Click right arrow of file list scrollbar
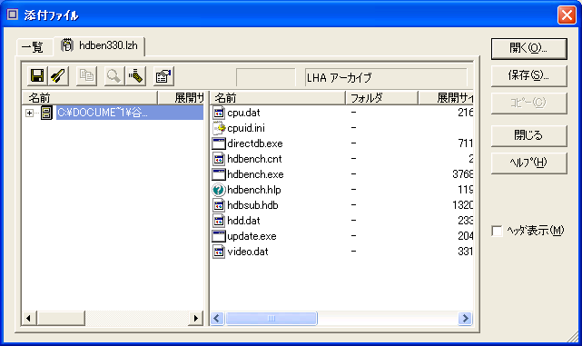The image size is (582, 346). pyautogui.click(x=465, y=318)
